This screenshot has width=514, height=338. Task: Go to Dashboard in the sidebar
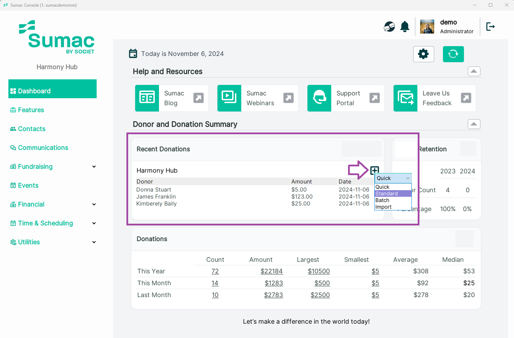[53, 89]
